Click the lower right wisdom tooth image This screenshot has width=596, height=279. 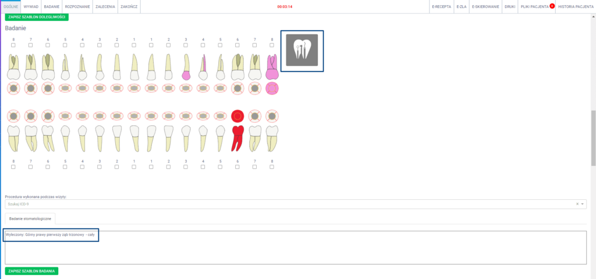(13, 137)
